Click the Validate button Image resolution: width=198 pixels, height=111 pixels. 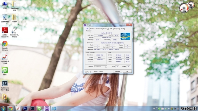click(x=118, y=72)
